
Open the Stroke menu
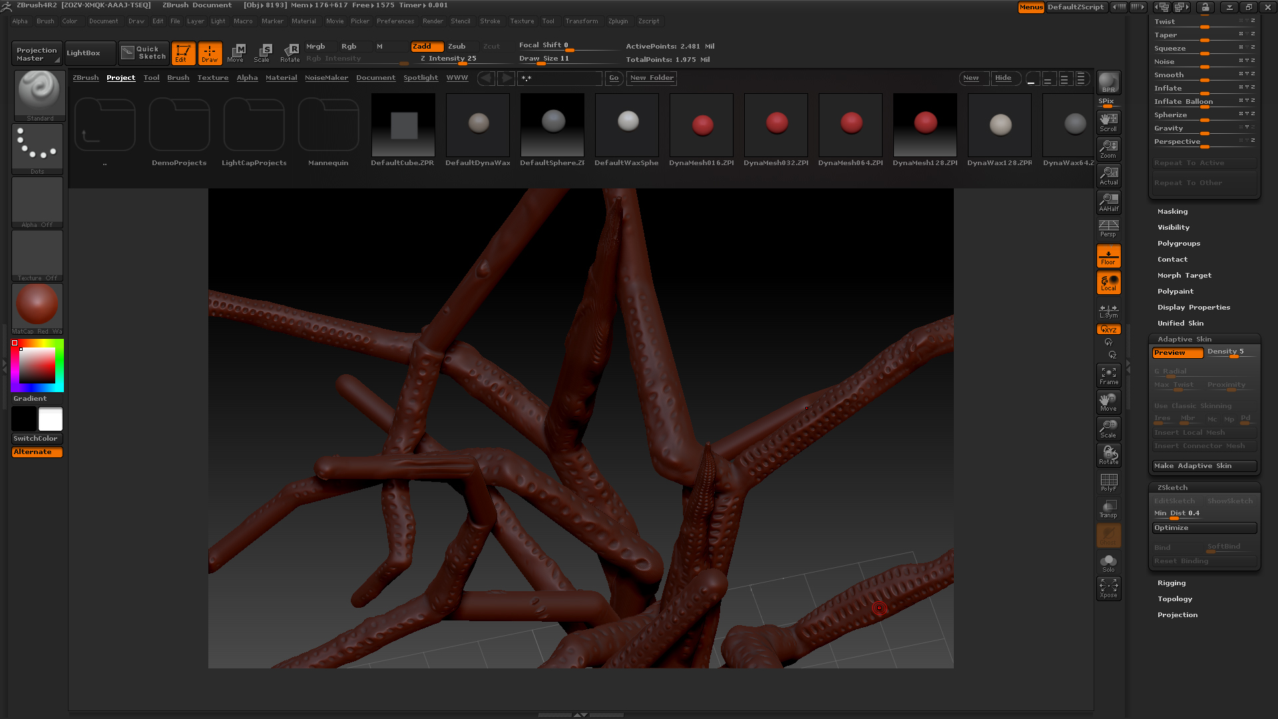point(490,21)
